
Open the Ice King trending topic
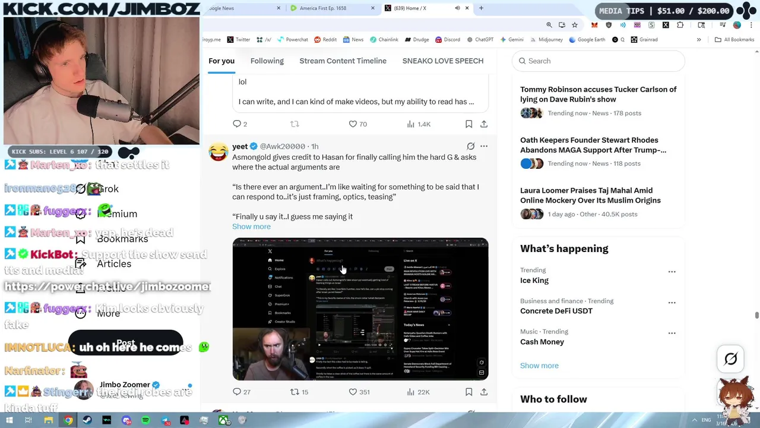pos(534,281)
